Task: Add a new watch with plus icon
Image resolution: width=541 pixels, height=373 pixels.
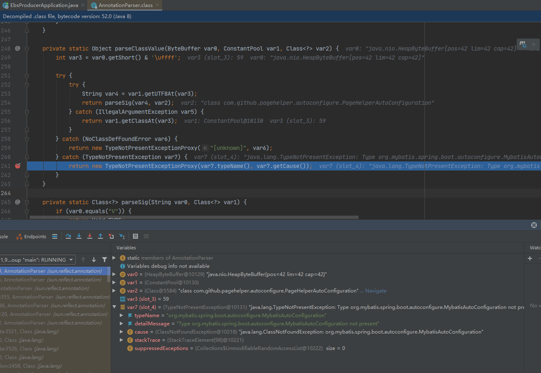Action: point(530,258)
